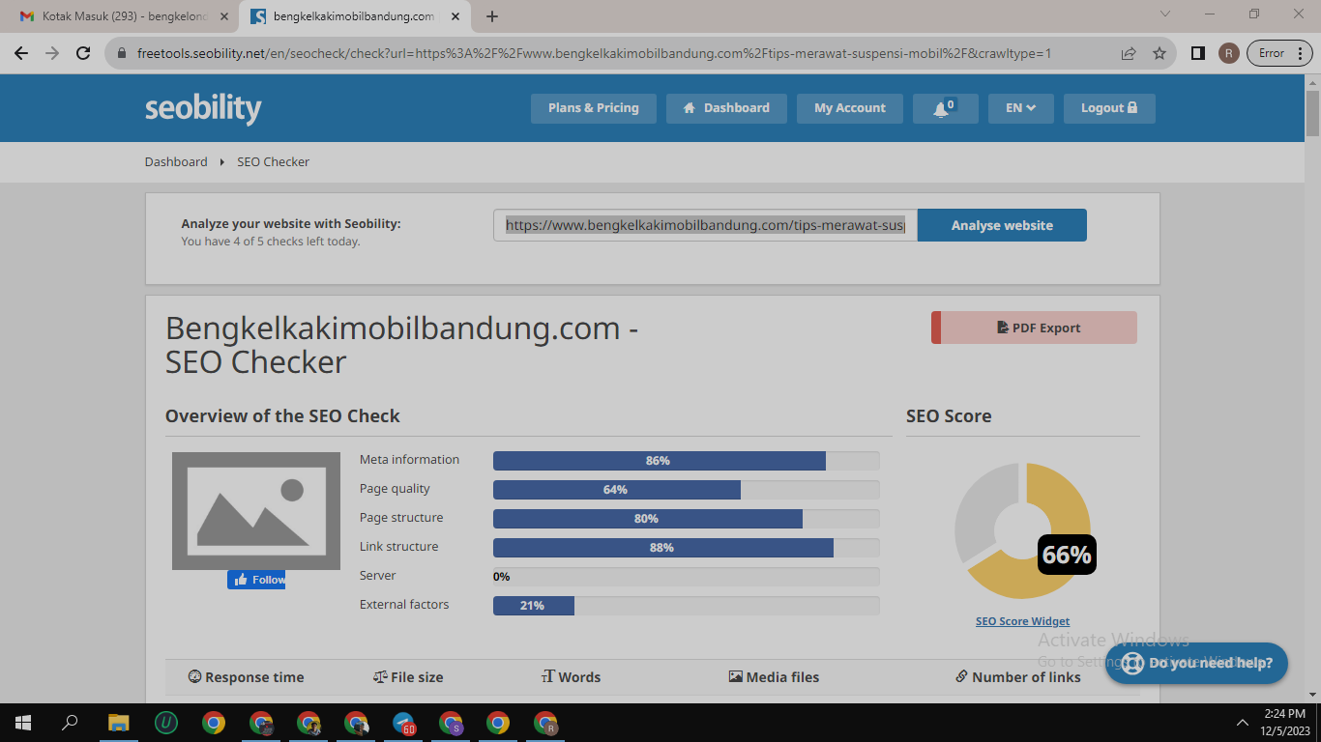Open Plans & Pricing
This screenshot has width=1321, height=742.
(x=594, y=108)
